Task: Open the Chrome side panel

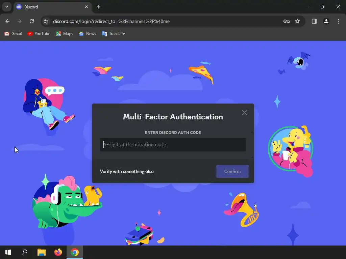Action: pyautogui.click(x=314, y=21)
